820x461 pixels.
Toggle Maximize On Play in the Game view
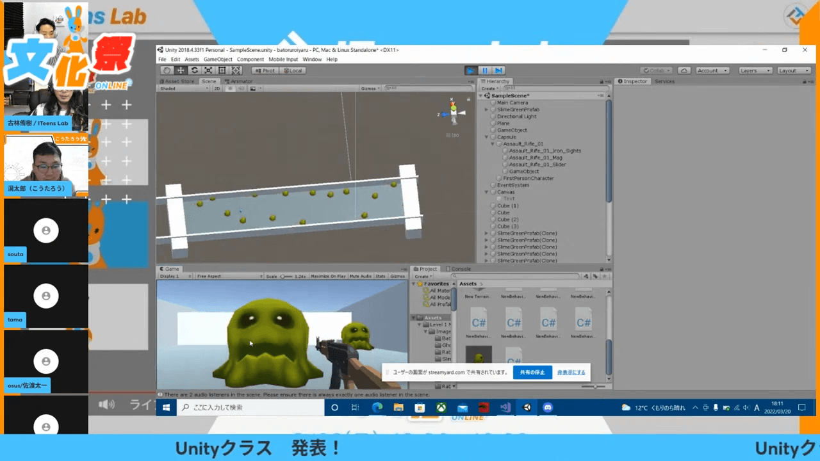click(329, 275)
